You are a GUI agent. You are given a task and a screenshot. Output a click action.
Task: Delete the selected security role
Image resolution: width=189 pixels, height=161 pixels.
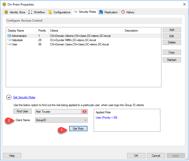pos(172,42)
